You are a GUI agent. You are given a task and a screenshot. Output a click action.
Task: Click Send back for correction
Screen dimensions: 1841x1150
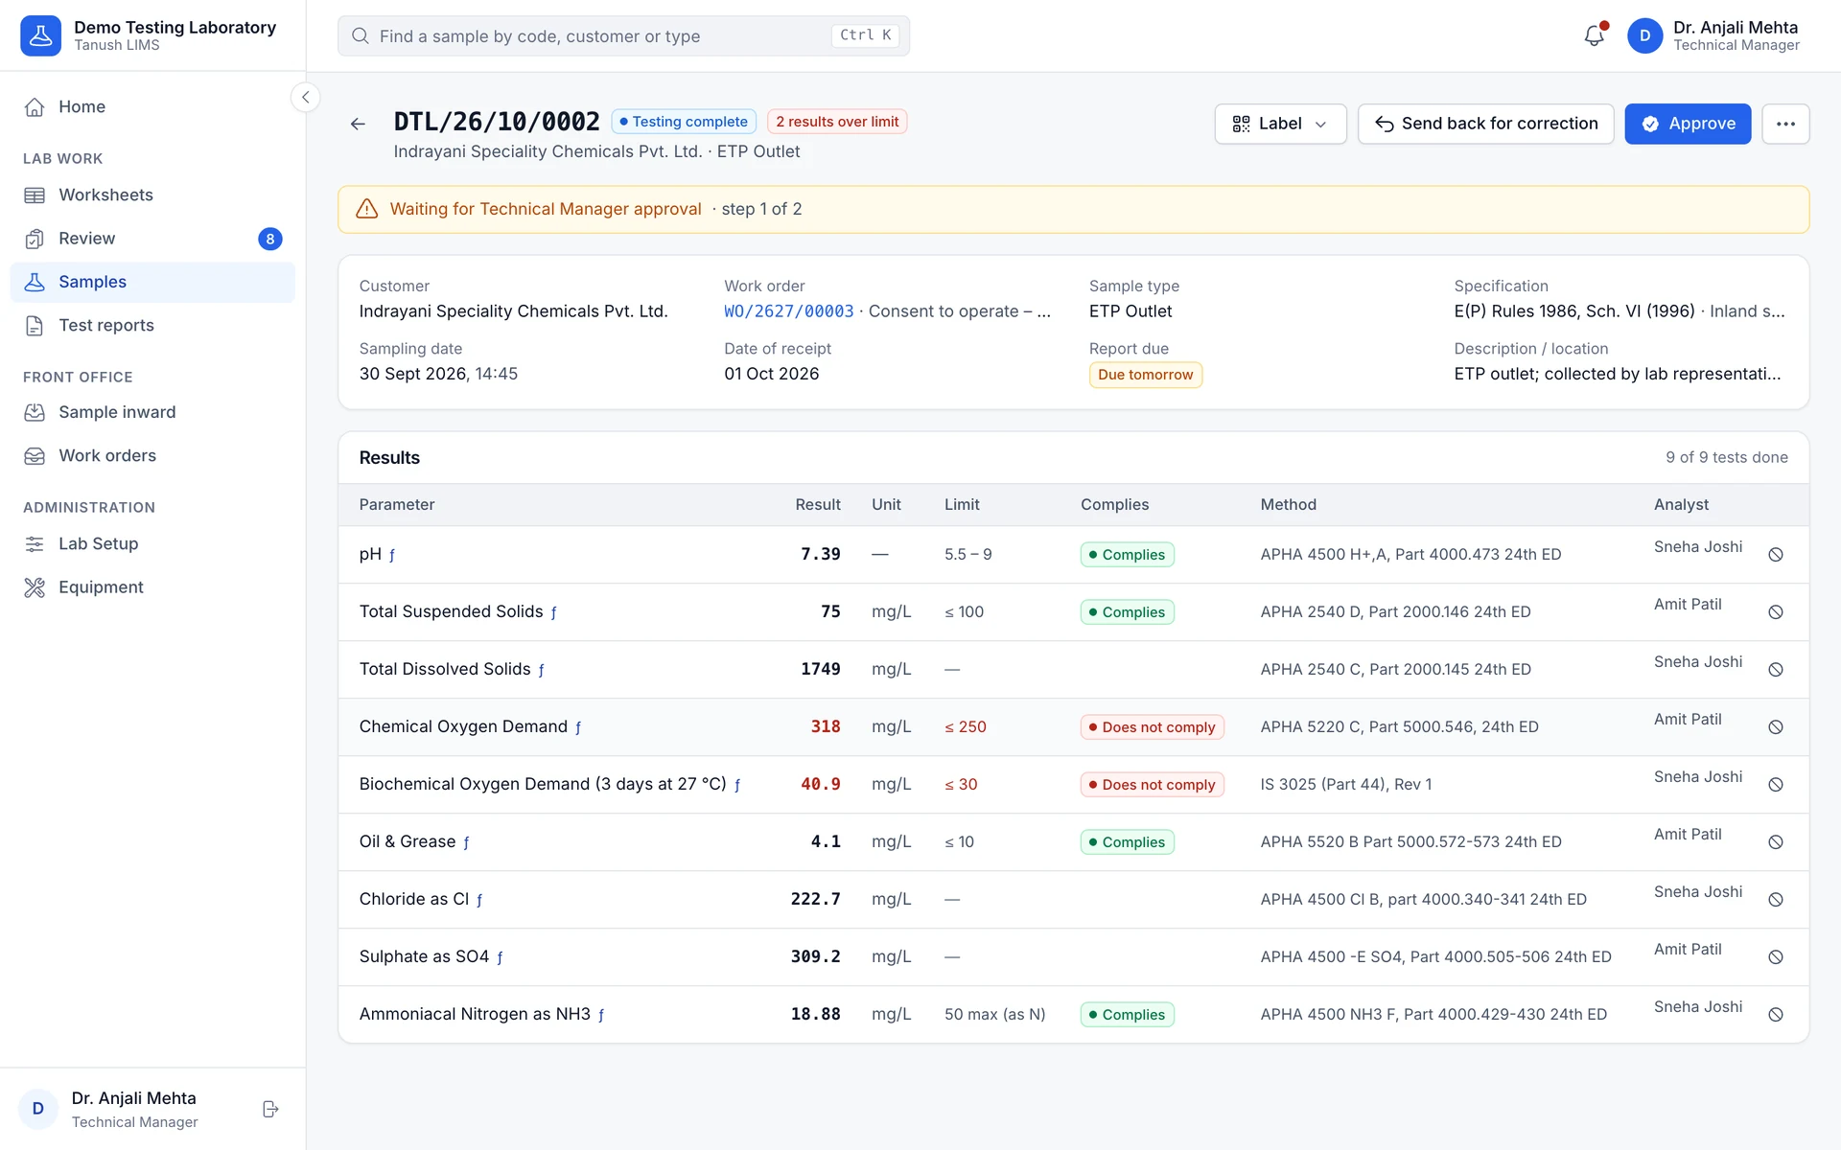coord(1485,124)
